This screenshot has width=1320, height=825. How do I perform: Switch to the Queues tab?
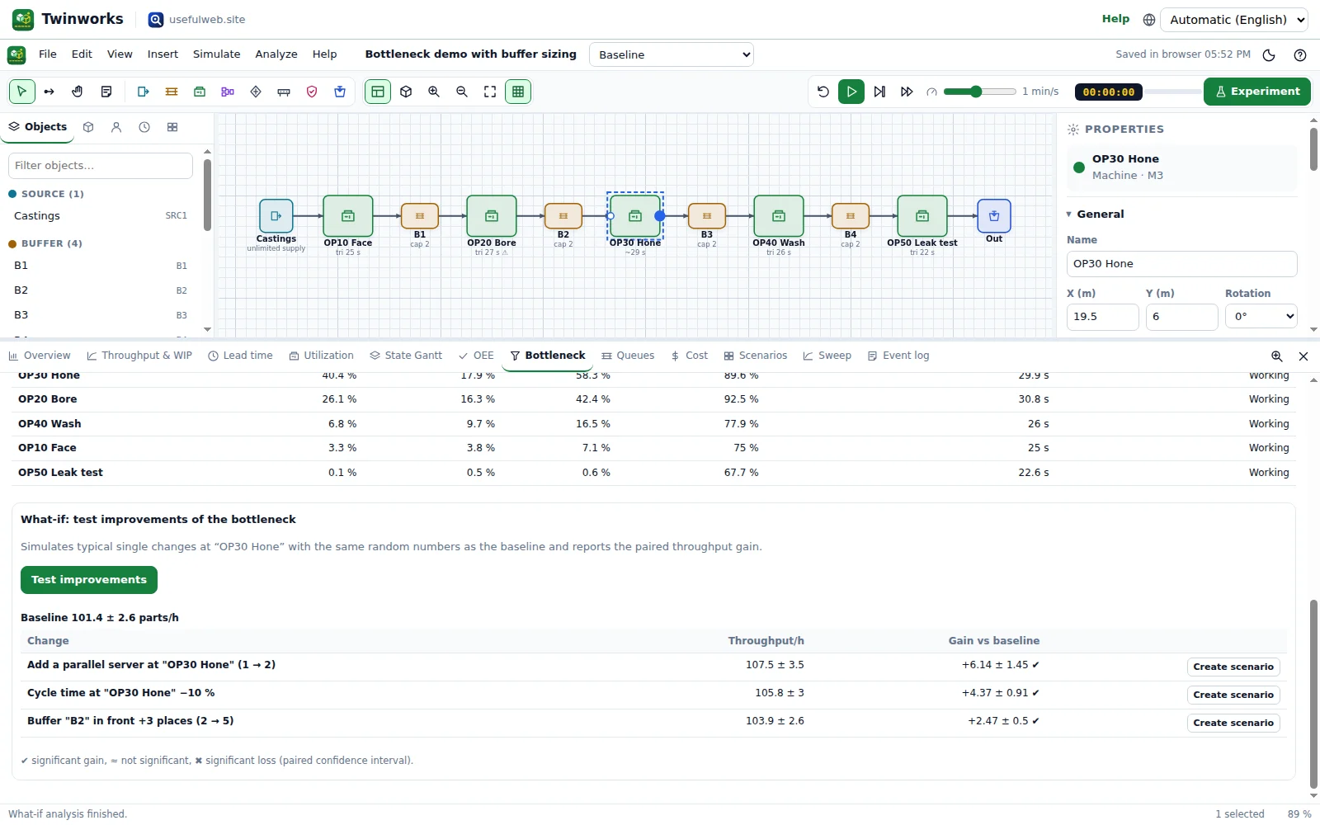(628, 356)
